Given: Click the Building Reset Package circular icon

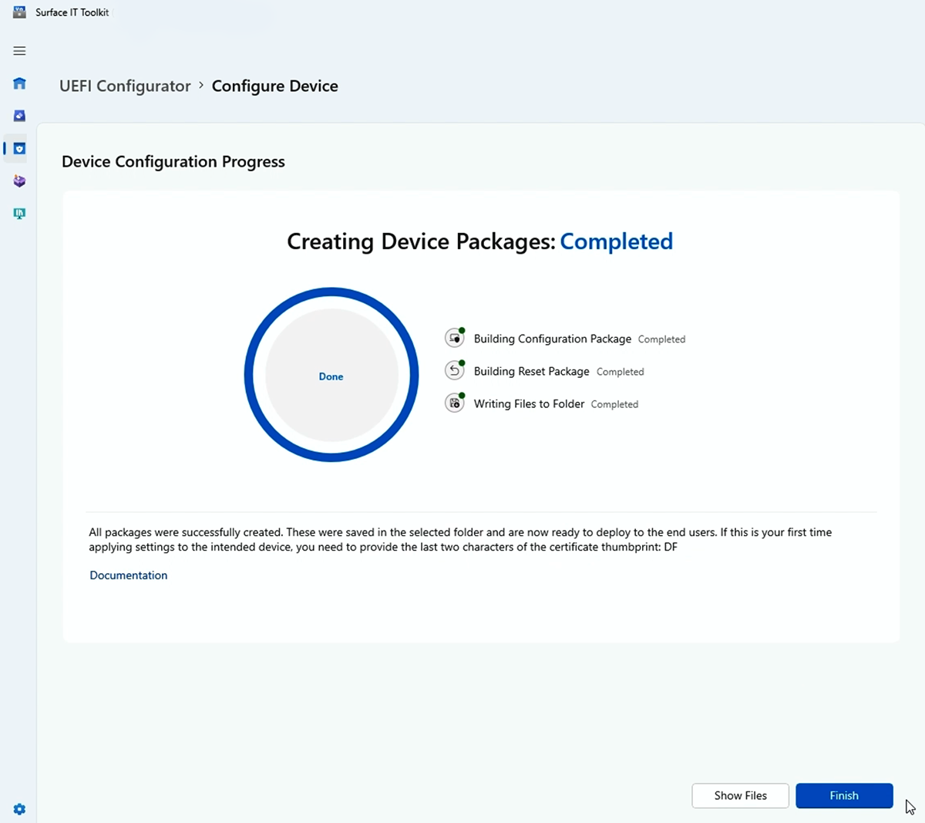Looking at the screenshot, I should tap(454, 370).
